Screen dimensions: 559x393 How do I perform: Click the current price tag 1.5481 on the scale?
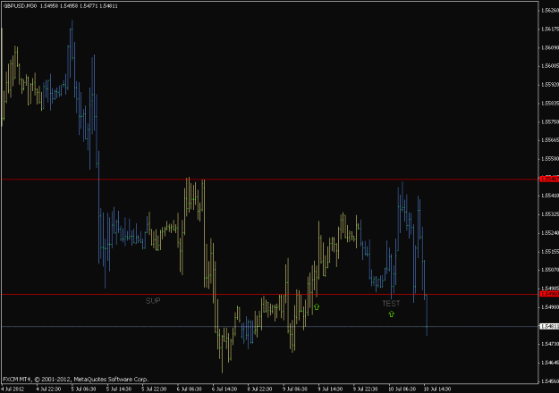coord(549,326)
